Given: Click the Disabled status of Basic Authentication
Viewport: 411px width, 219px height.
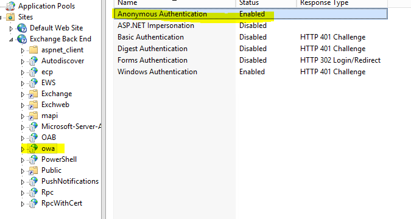Looking at the screenshot, I should pyautogui.click(x=253, y=37).
